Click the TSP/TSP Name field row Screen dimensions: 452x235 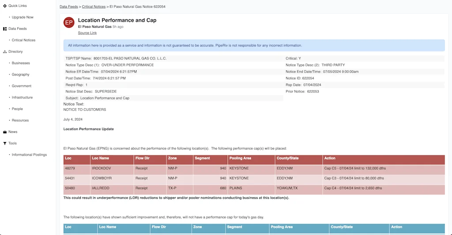pos(173,59)
